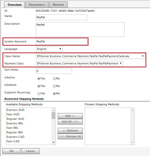Open the Payment Class dropdown
This screenshot has width=150, height=156.
pos(79,63)
